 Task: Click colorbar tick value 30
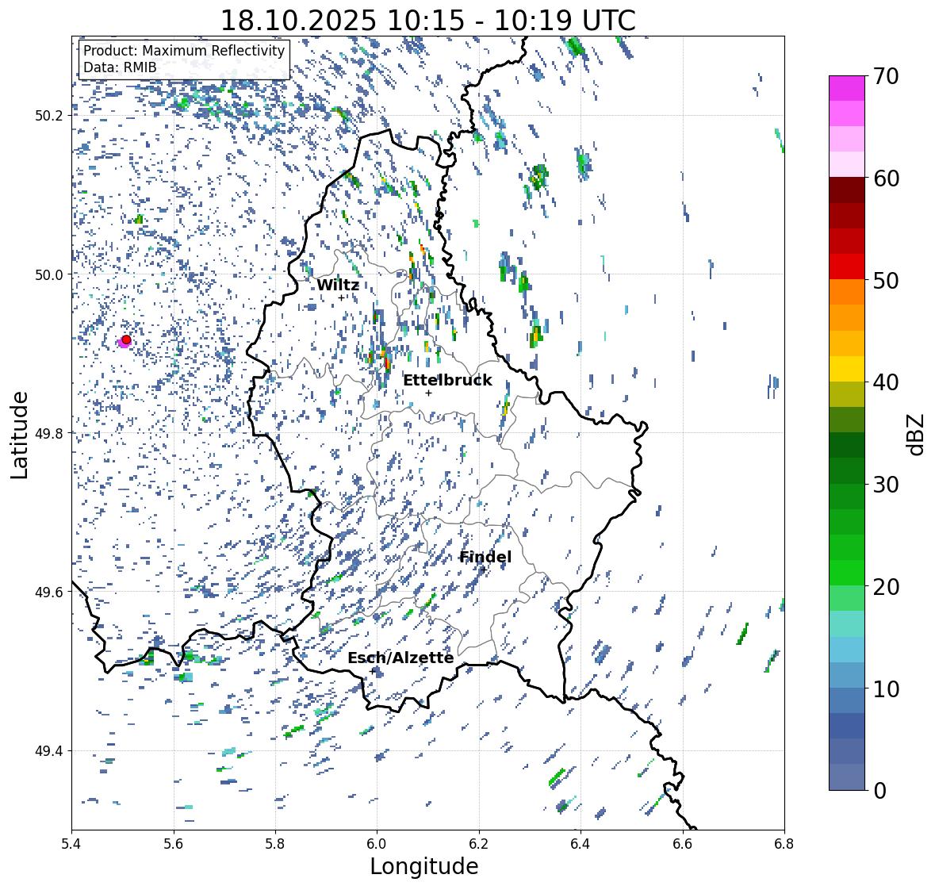pyautogui.click(x=885, y=484)
